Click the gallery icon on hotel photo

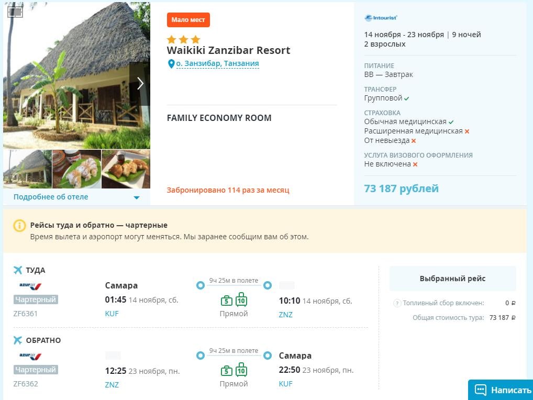(15, 12)
